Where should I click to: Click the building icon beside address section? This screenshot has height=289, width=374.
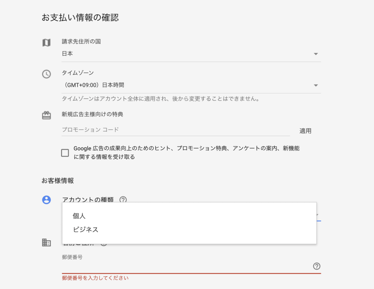(x=46, y=242)
